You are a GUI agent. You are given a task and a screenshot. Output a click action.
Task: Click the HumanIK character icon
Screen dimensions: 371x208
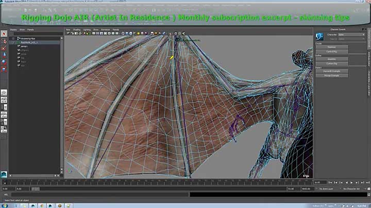[319, 37]
